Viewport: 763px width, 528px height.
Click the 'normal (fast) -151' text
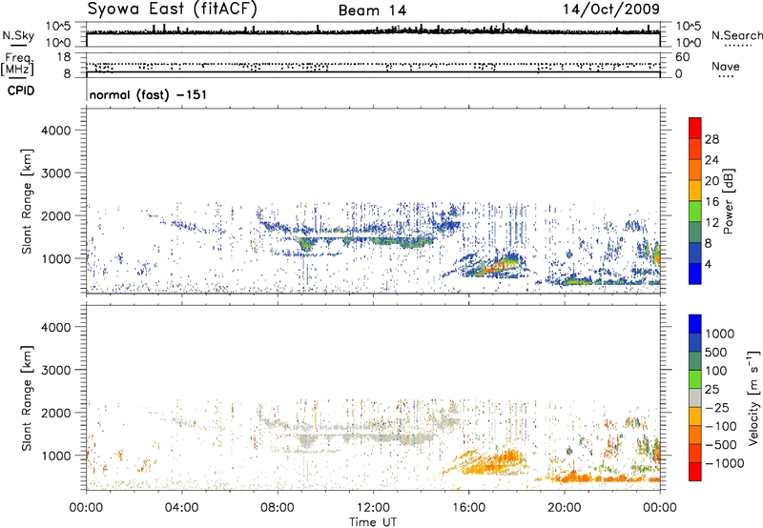(148, 94)
